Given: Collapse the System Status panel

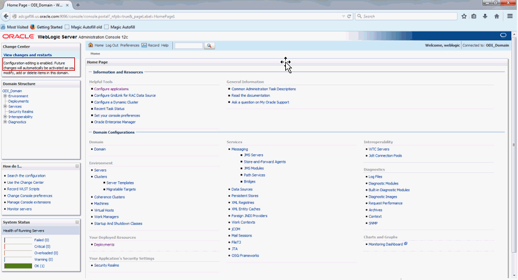Looking at the screenshot, I should click(77, 222).
